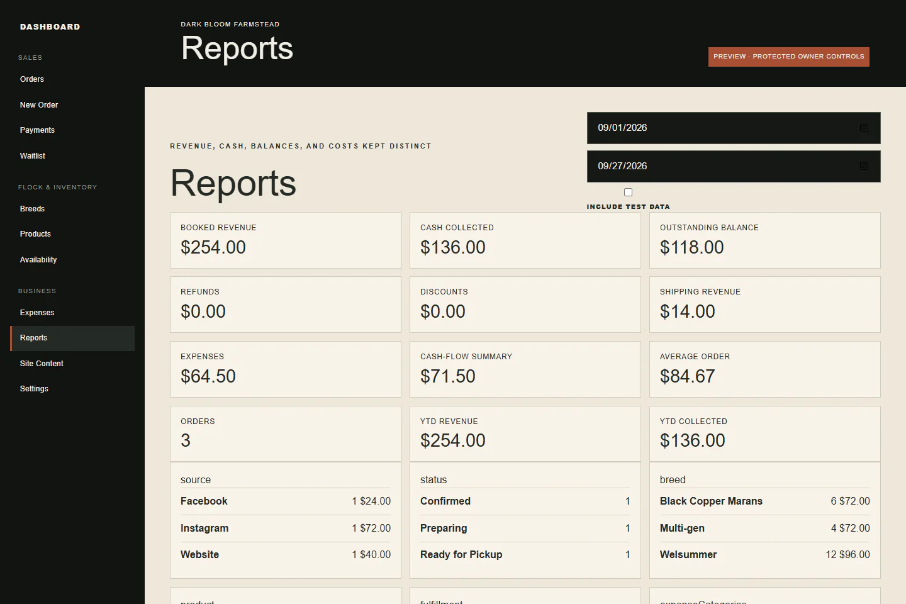Select the Shipping Revenue $14.00 figure
Viewport: 906px width, 604px height.
(688, 311)
